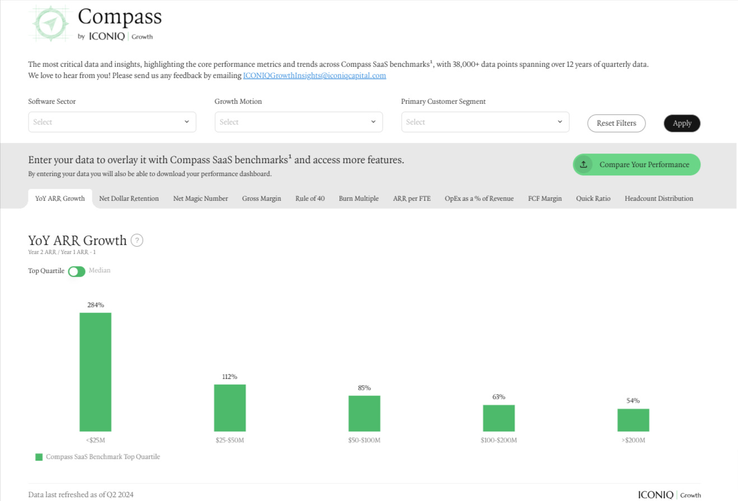
Task: Click the 112% value label
Action: (x=230, y=377)
